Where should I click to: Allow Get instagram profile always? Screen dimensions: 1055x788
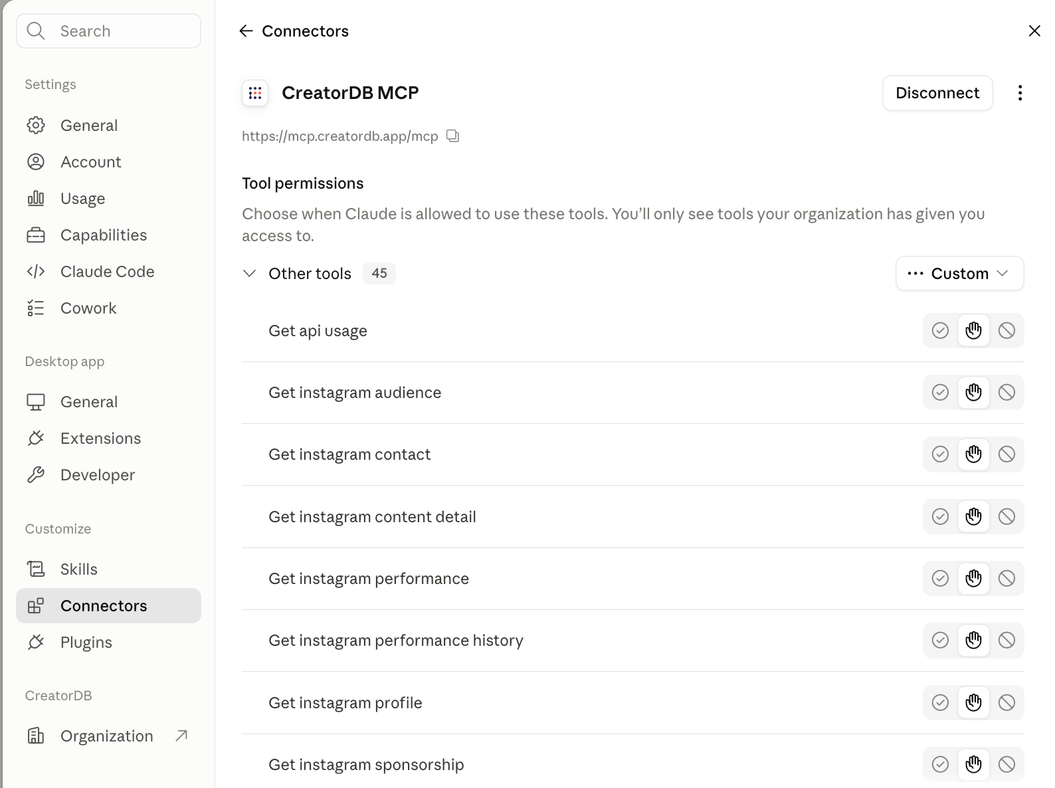(940, 702)
